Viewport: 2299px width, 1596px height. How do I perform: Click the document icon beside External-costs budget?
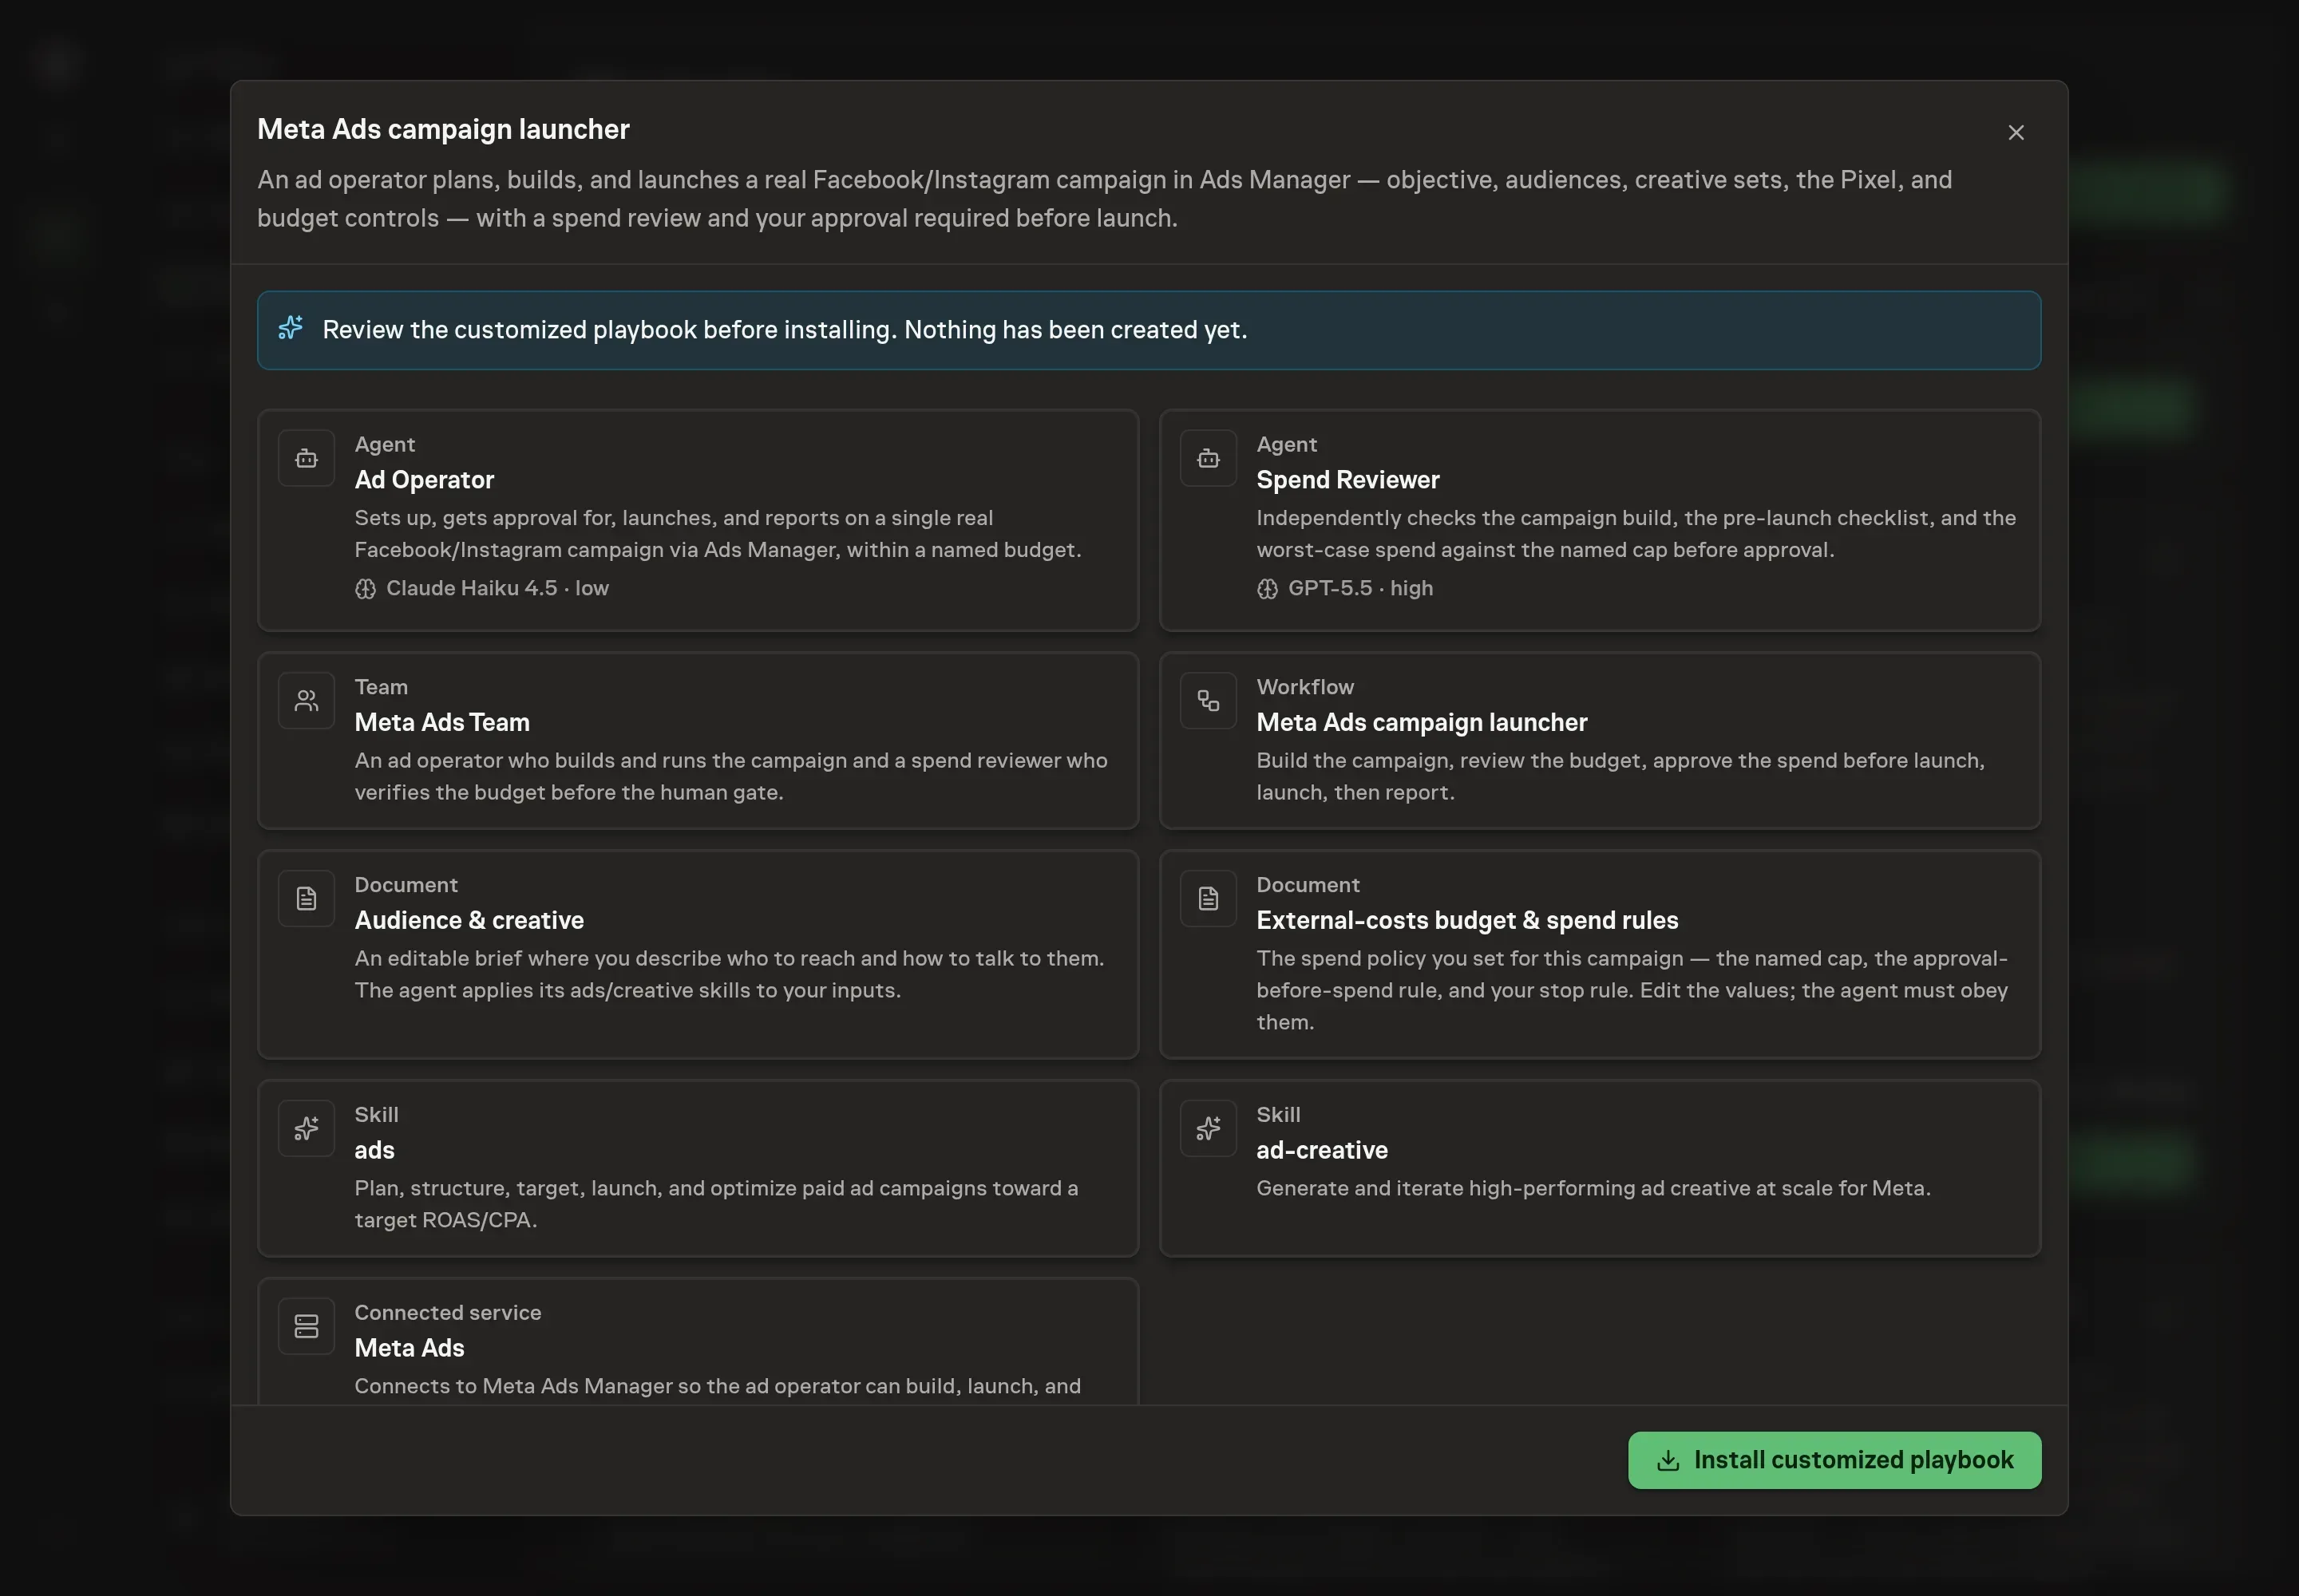(1208, 898)
